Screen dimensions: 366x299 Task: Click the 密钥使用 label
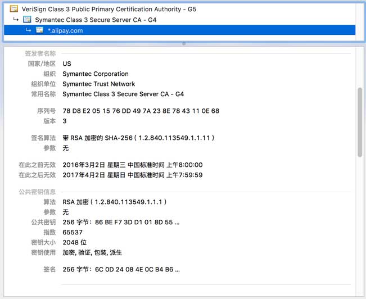coord(43,252)
